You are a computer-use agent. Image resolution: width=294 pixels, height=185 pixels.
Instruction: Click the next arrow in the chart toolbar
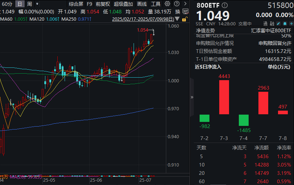[185, 4]
